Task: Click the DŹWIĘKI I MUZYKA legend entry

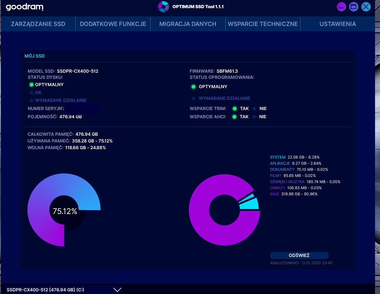Action: tap(305, 182)
